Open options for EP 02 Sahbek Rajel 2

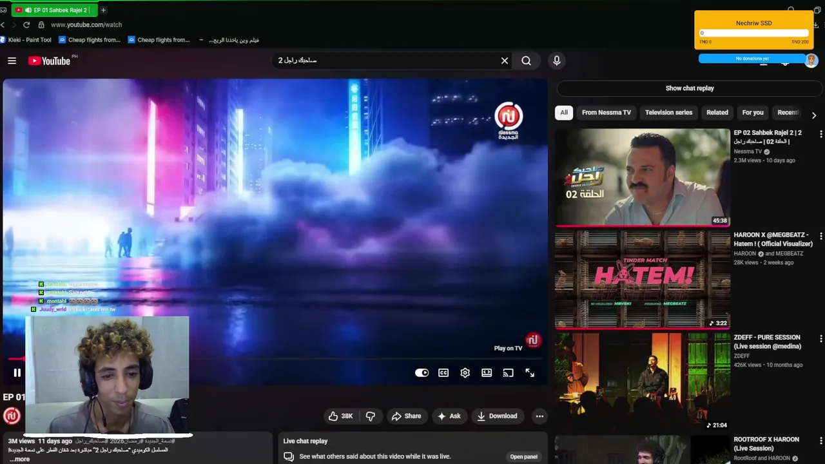click(x=820, y=134)
